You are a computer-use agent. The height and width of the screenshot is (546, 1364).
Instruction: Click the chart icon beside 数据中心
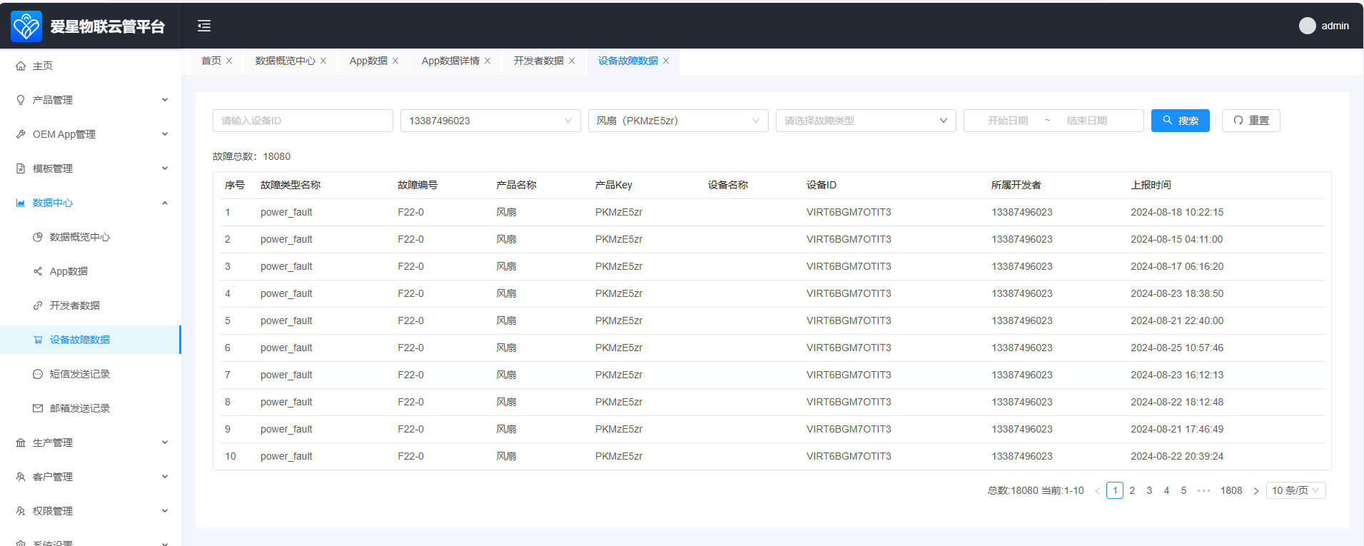coord(21,203)
